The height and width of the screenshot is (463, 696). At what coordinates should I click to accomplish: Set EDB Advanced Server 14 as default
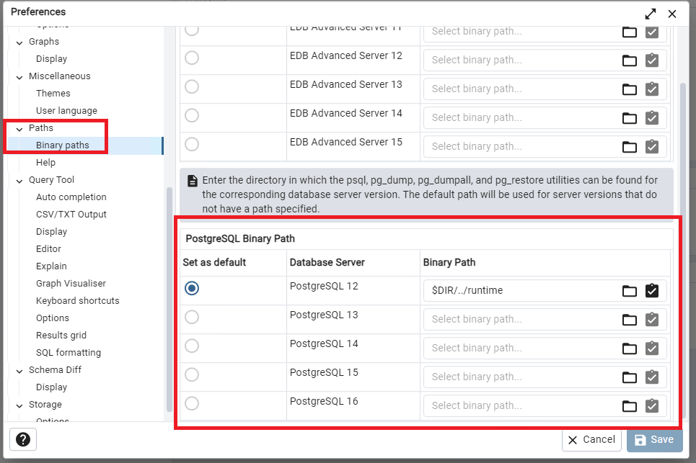click(192, 116)
